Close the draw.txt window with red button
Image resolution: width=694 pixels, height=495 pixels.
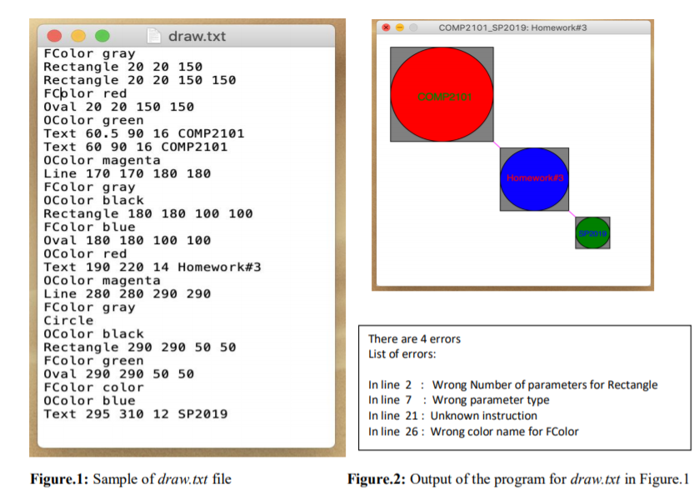(54, 36)
